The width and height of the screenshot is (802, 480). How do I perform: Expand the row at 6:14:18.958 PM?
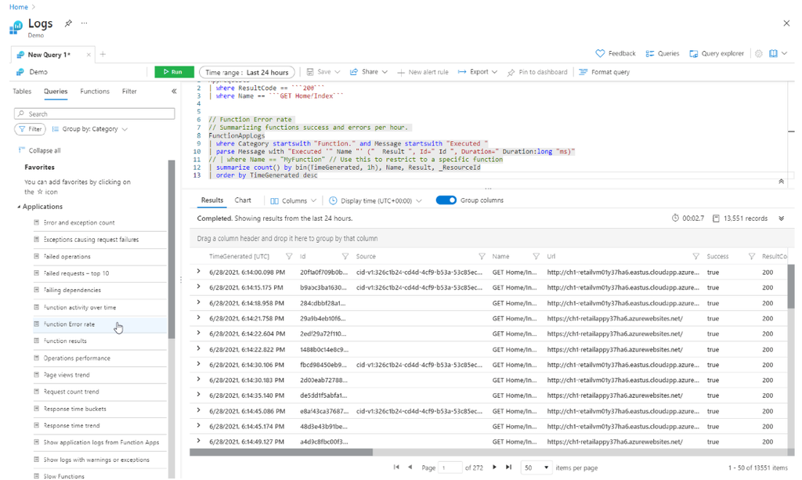click(199, 302)
